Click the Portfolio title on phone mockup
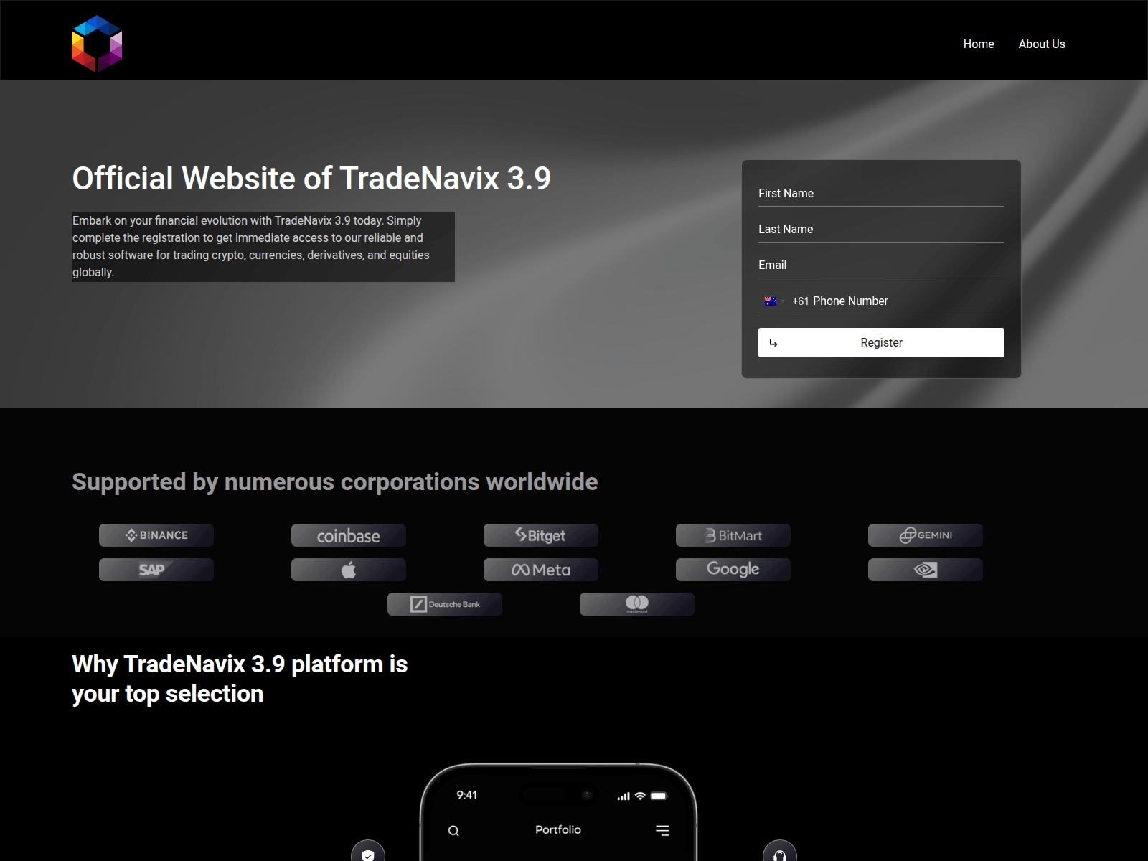The height and width of the screenshot is (861, 1148). click(x=558, y=829)
